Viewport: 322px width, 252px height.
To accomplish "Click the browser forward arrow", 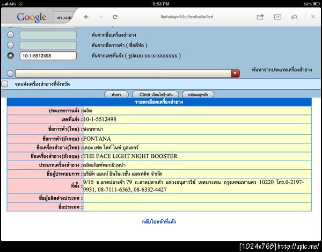I will [101, 17].
